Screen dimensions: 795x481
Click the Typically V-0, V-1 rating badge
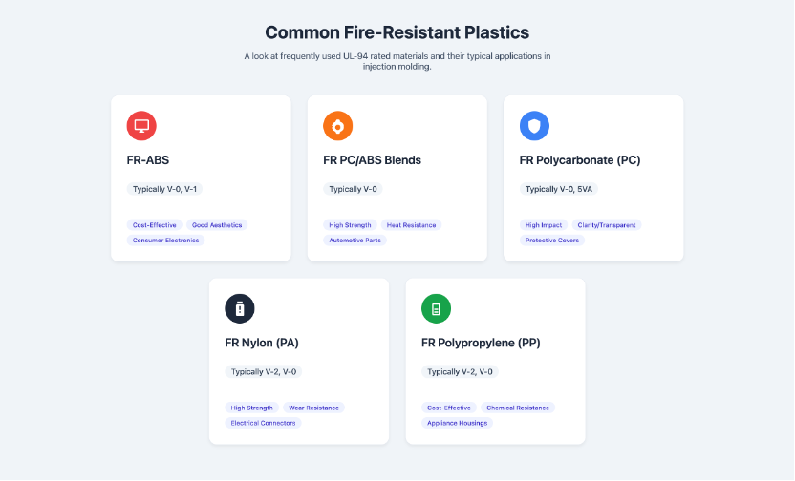pyautogui.click(x=164, y=189)
